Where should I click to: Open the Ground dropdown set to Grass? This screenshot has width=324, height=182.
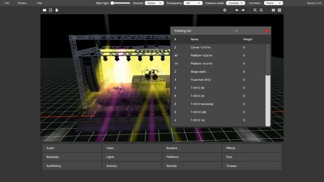pos(154,3)
